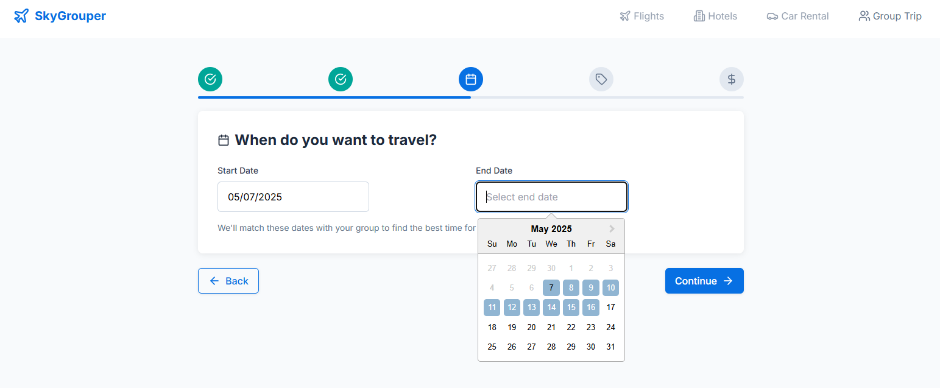The height and width of the screenshot is (388, 940).
Task: Click the dollar sign step icon
Action: (732, 79)
